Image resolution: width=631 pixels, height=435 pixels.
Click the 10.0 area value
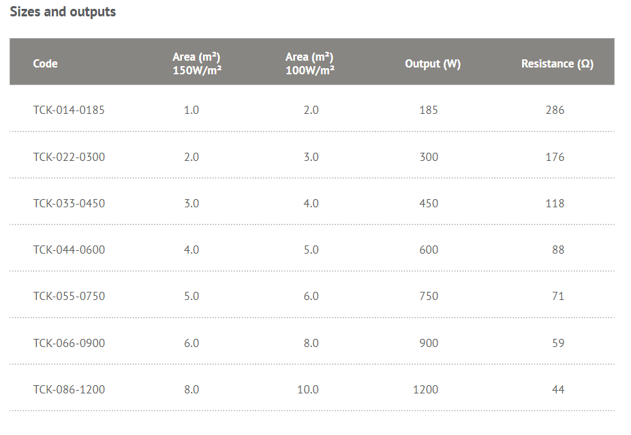coord(308,389)
